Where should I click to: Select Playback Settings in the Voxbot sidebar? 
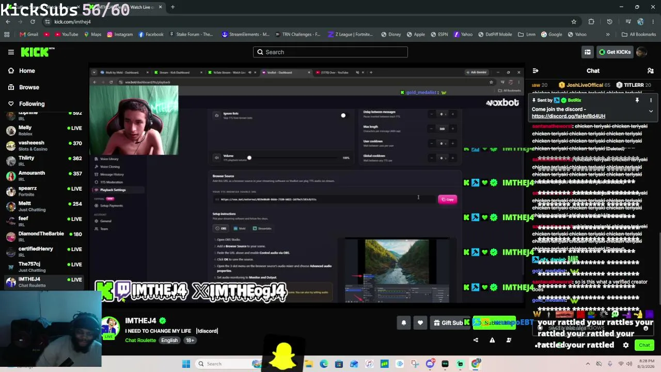click(x=113, y=190)
